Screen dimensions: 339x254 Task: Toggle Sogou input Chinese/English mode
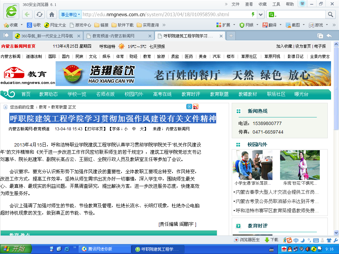[296, 240]
